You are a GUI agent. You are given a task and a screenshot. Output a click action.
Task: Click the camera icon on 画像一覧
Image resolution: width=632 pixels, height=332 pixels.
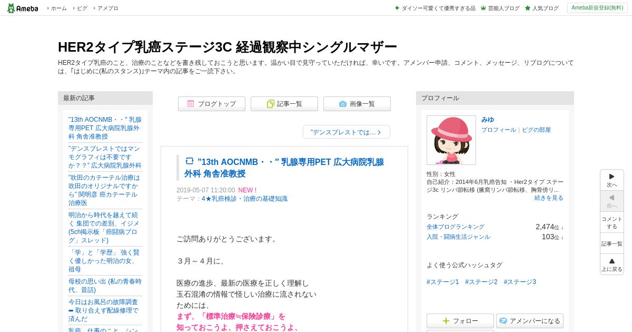[343, 104]
